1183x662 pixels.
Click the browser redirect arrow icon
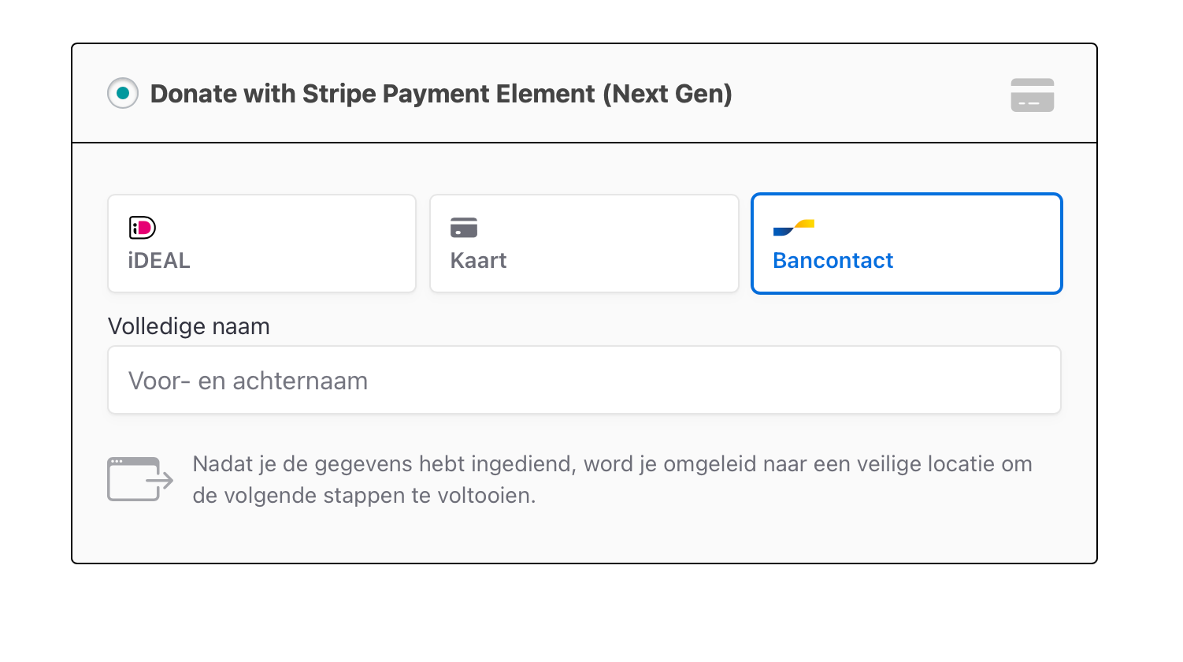(140, 479)
